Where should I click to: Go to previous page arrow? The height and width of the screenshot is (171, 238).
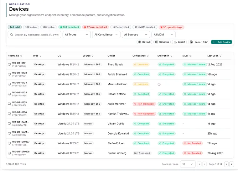point(204,164)
